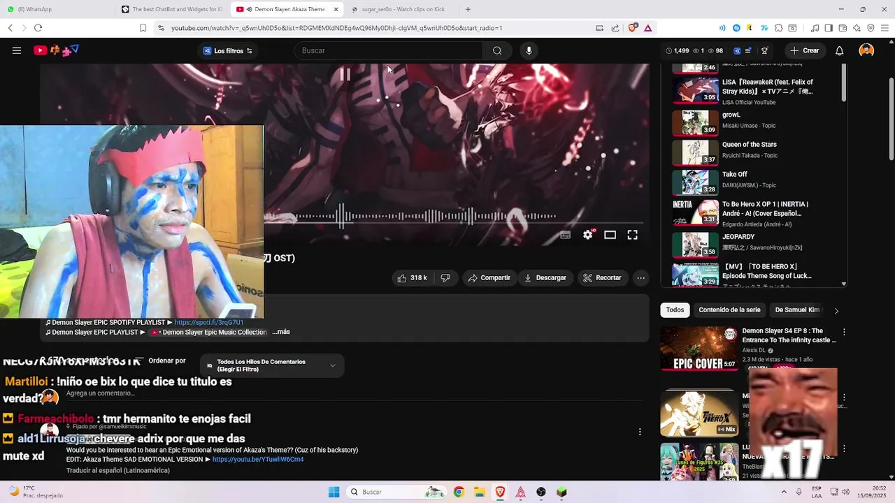Click the Descargar download button
The image size is (895, 503).
tap(545, 278)
